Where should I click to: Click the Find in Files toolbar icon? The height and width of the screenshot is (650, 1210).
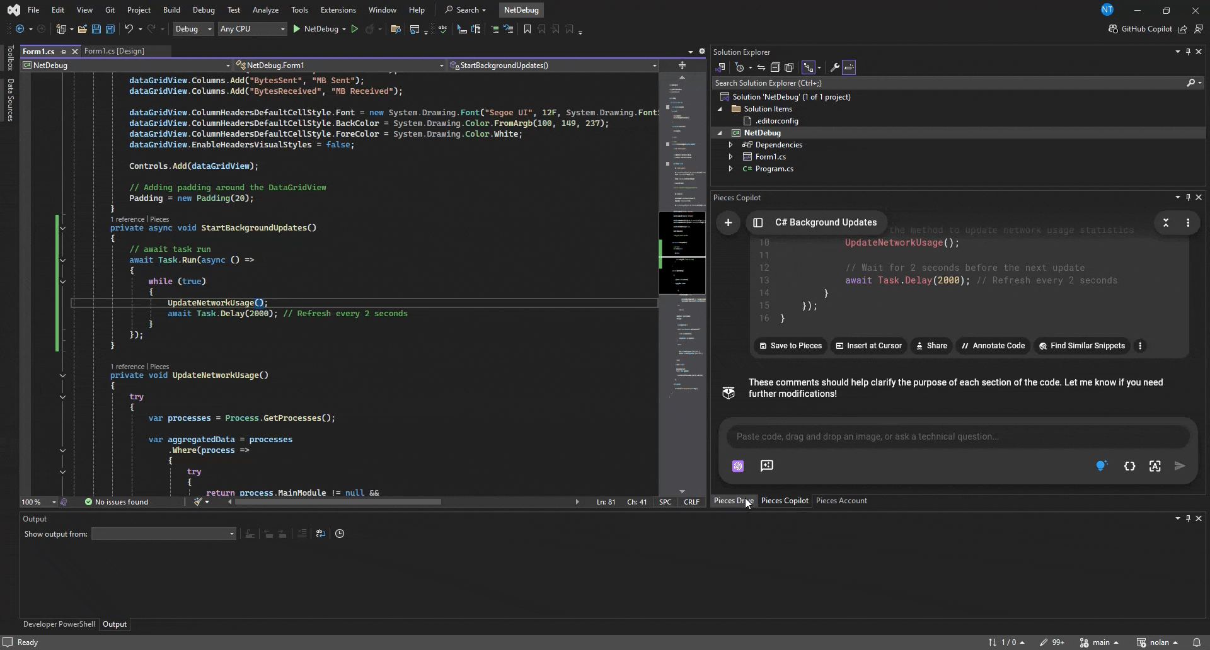tap(396, 29)
